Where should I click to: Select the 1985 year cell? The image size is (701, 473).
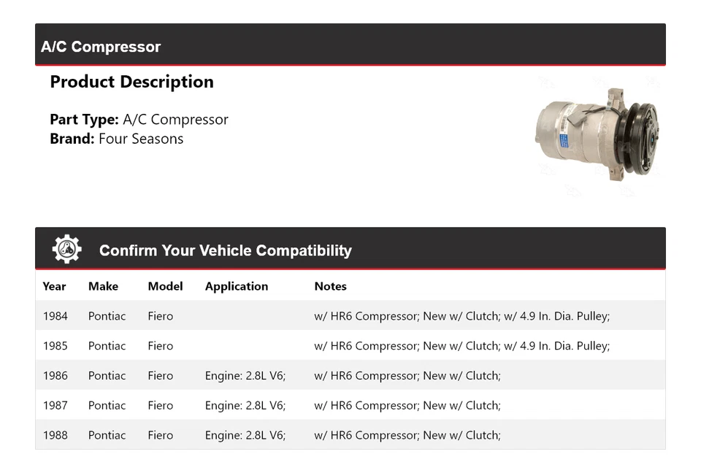tap(55, 346)
